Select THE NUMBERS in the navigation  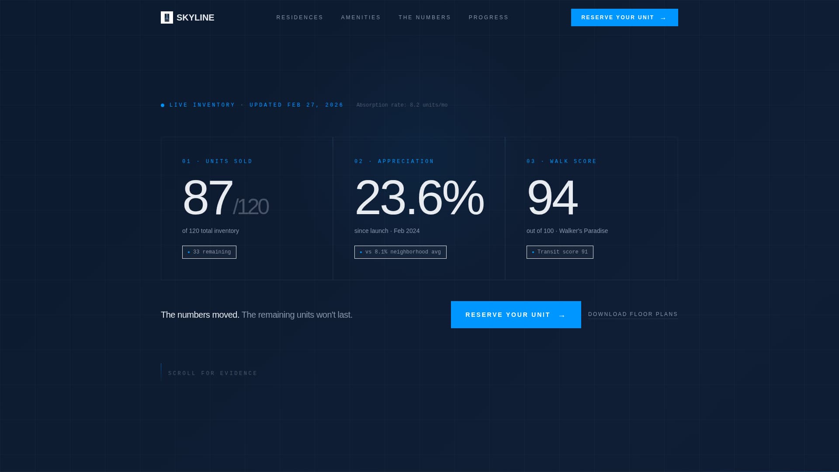click(424, 17)
